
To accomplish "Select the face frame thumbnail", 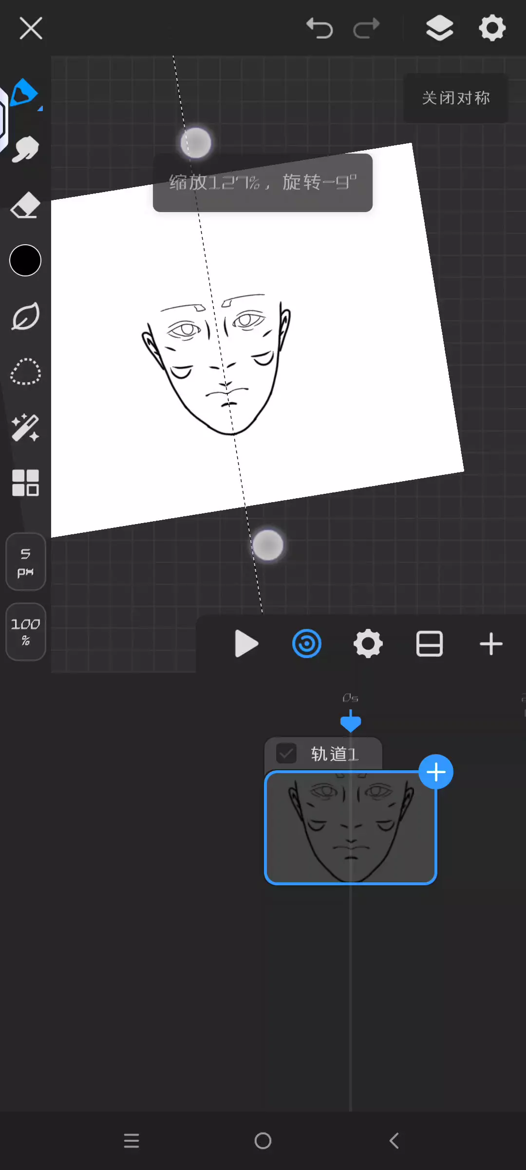I will tap(351, 828).
